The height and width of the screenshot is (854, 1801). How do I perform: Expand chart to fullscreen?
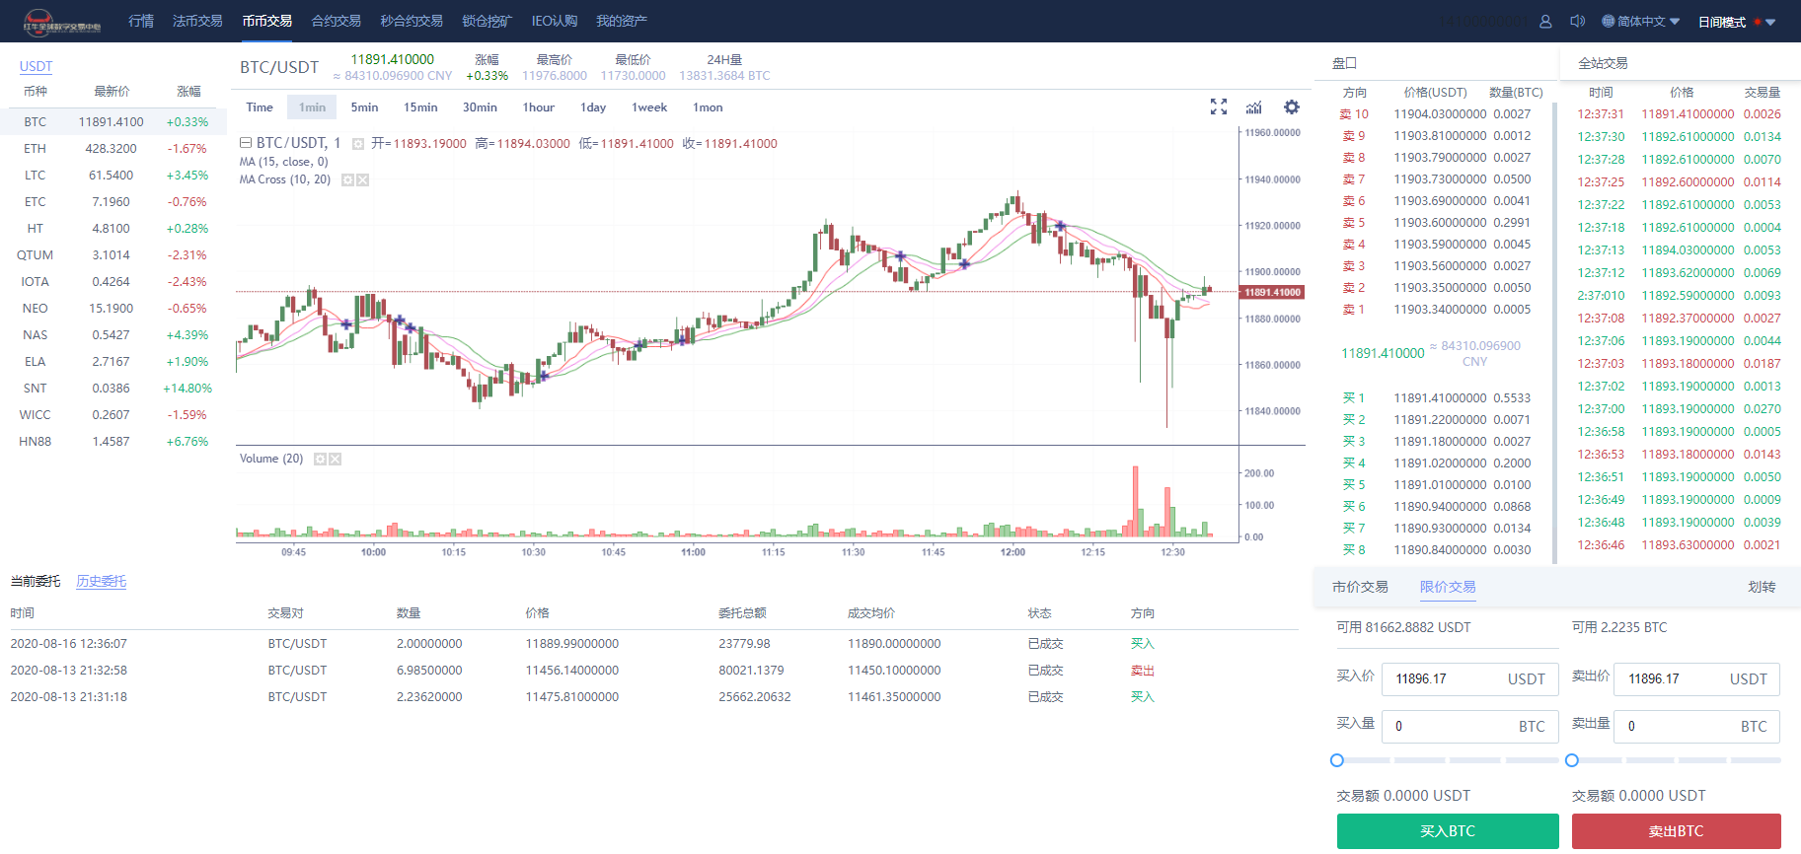(x=1219, y=107)
